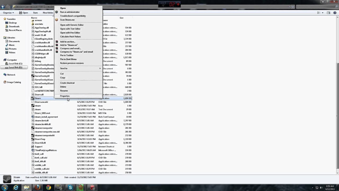Select the ClientRegistry.blob file
The image size is (339, 191).
click(44, 39)
